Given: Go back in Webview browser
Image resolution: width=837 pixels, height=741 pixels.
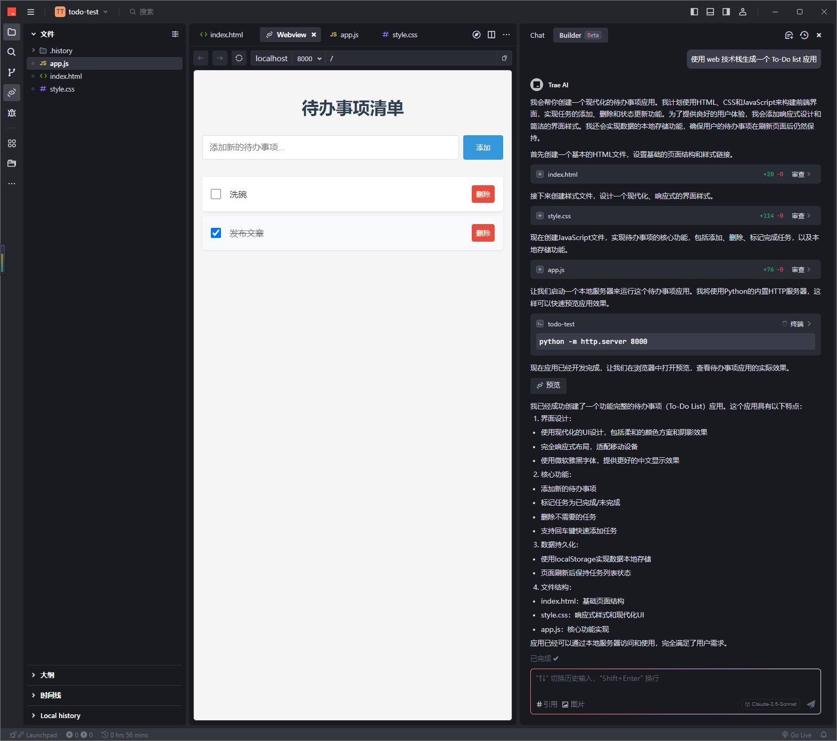Looking at the screenshot, I should click(x=201, y=58).
